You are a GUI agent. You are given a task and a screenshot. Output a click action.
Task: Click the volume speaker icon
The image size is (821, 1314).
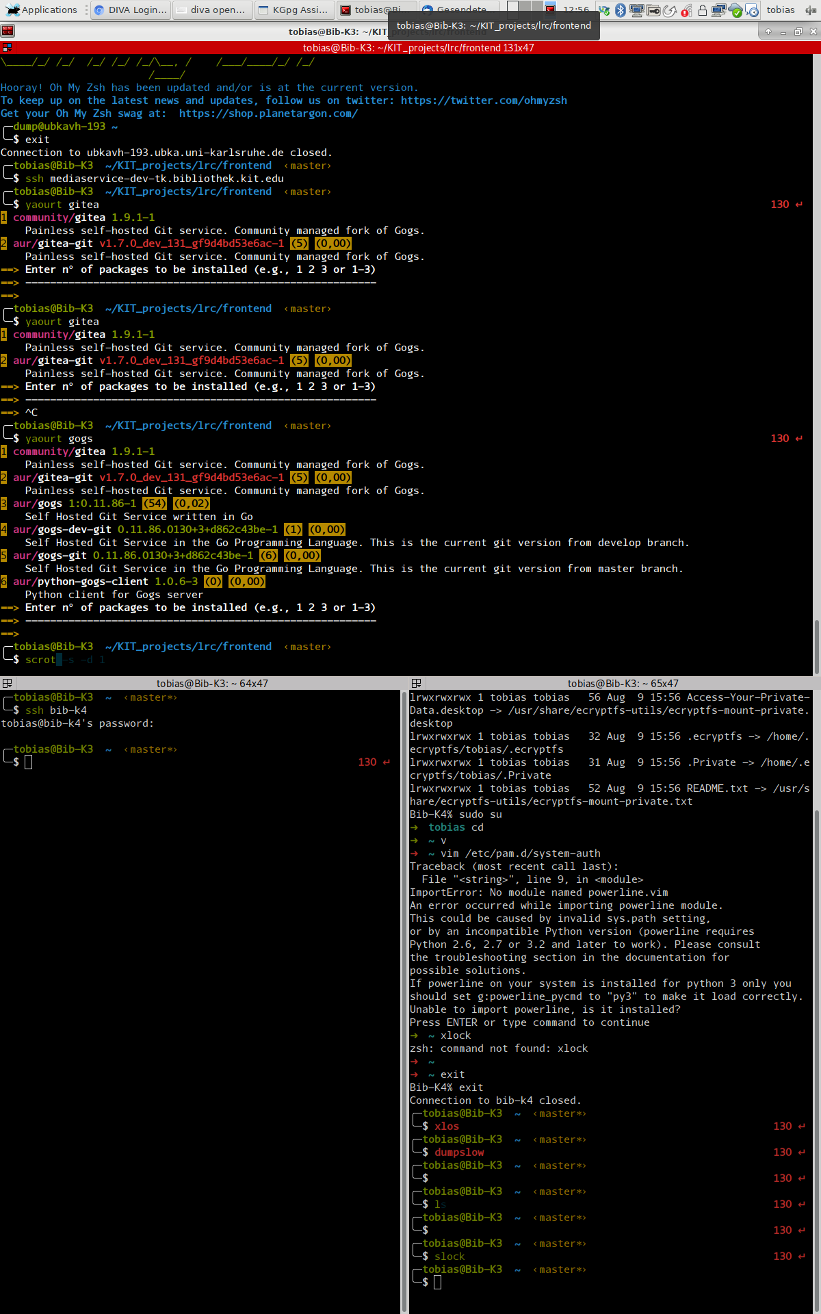[x=810, y=10]
